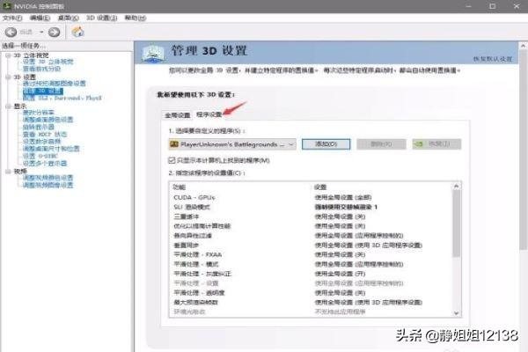
Task: Select the 平滑处理 - FXAA setting row
Action: [312, 254]
